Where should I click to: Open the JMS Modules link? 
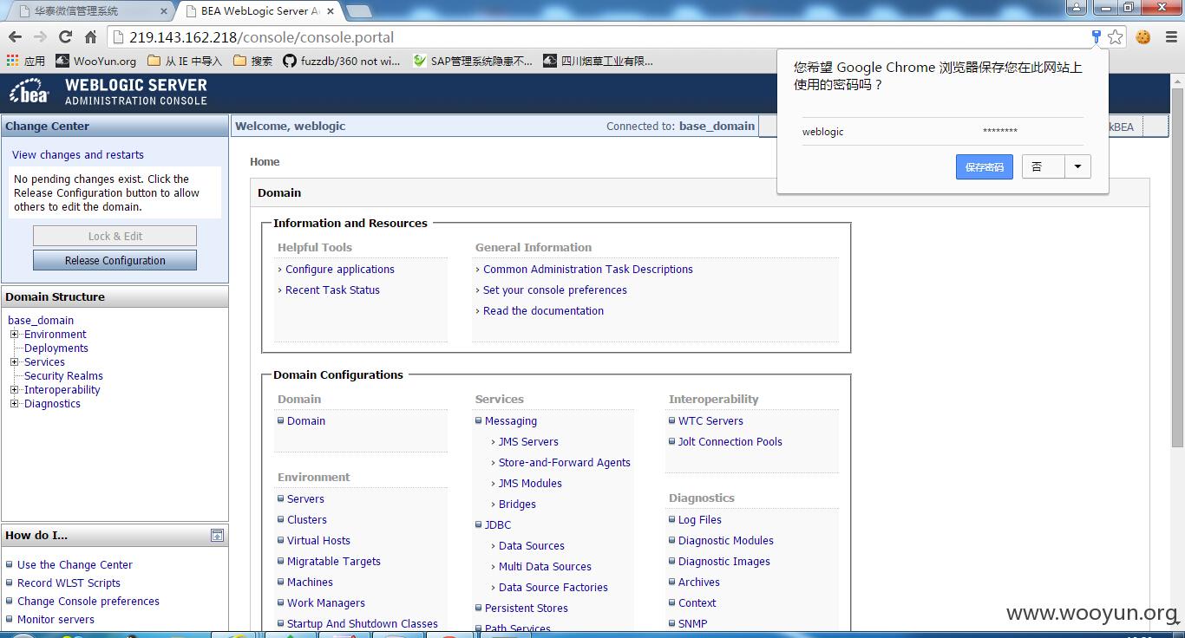[530, 483]
